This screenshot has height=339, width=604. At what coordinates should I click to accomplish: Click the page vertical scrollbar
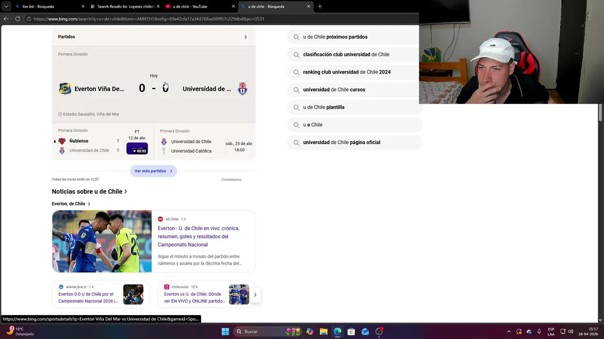click(601, 113)
